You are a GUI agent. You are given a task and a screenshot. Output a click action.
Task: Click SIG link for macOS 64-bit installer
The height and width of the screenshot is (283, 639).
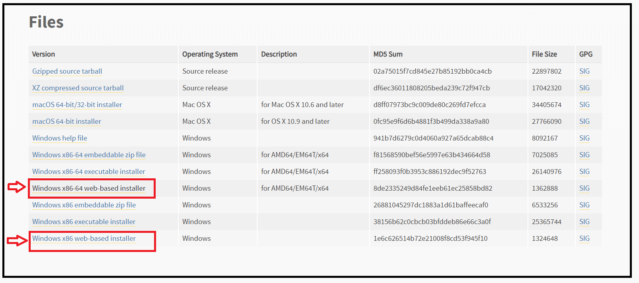point(584,121)
